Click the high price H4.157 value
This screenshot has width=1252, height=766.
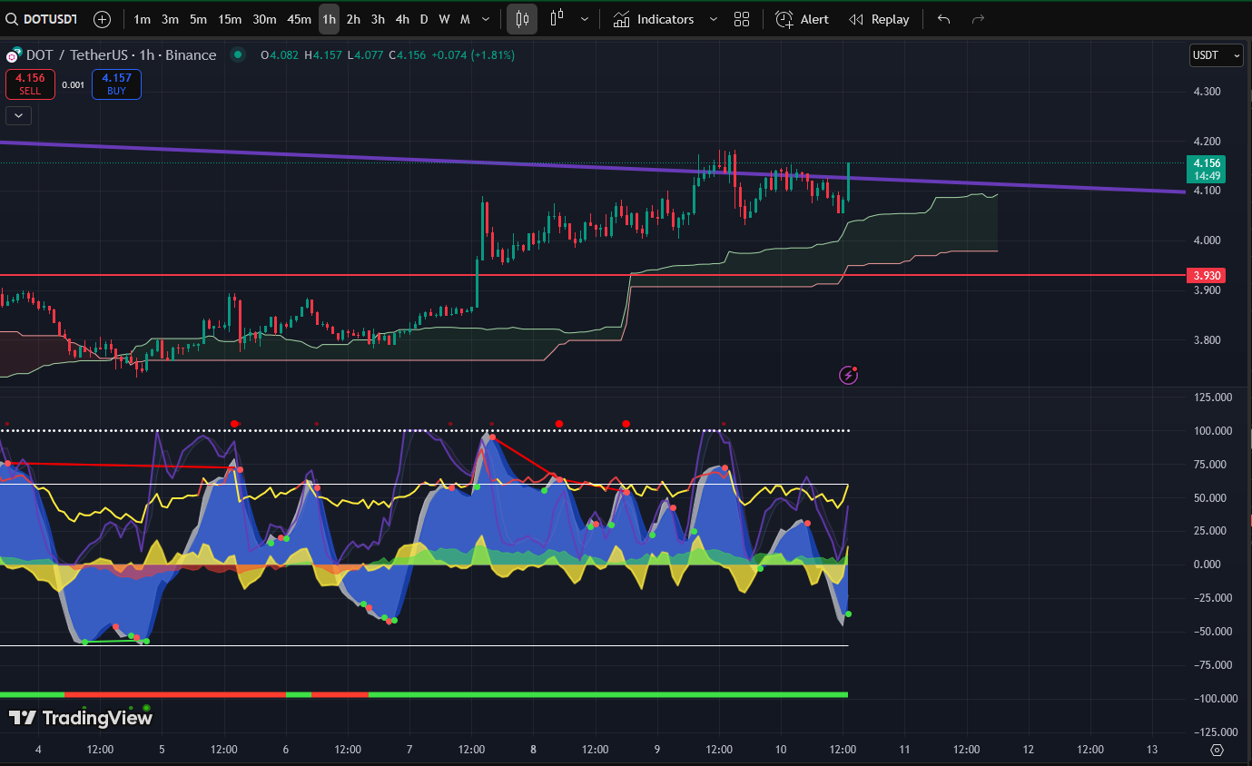coord(322,55)
